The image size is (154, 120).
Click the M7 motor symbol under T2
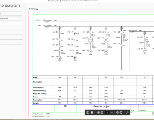[106, 51]
